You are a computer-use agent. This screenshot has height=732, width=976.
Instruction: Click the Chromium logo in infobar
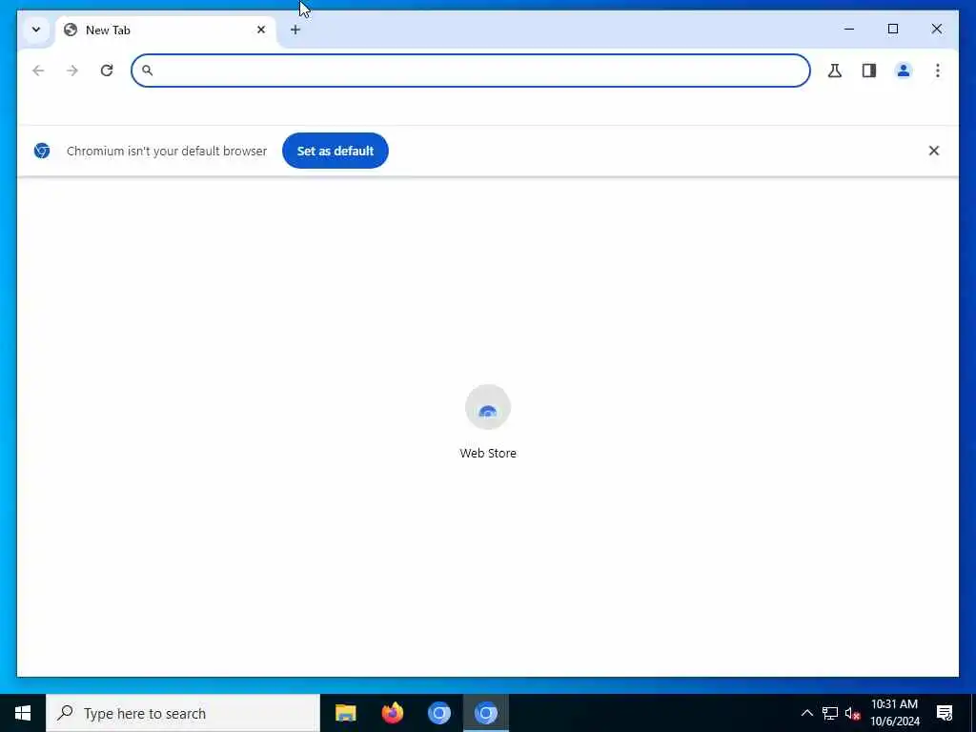coord(42,151)
